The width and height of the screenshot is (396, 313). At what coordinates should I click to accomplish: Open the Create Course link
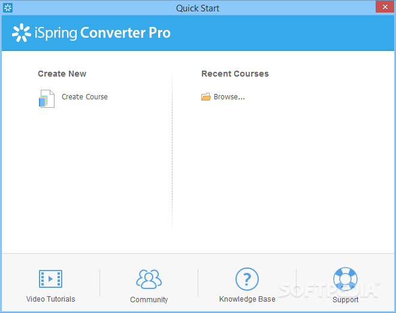click(x=84, y=97)
